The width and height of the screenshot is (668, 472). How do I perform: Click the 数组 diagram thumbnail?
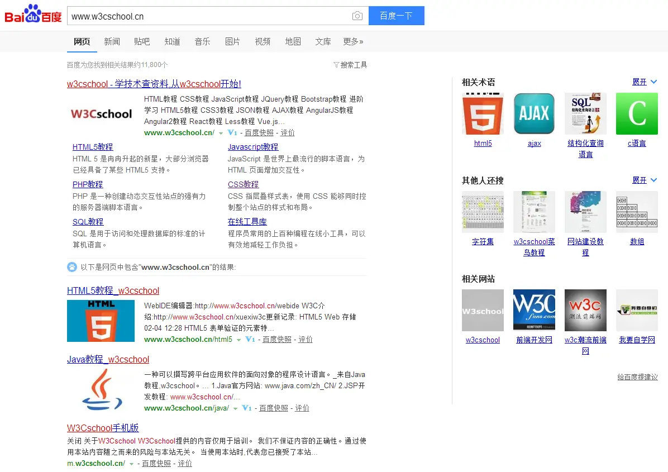[637, 212]
